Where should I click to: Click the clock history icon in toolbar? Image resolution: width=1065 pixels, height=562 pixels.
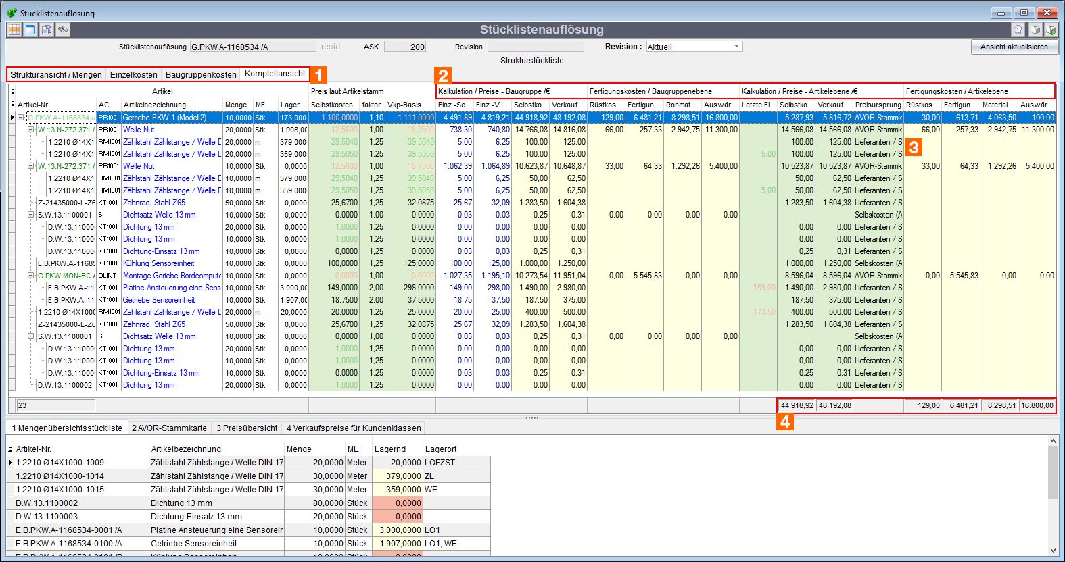[1018, 30]
